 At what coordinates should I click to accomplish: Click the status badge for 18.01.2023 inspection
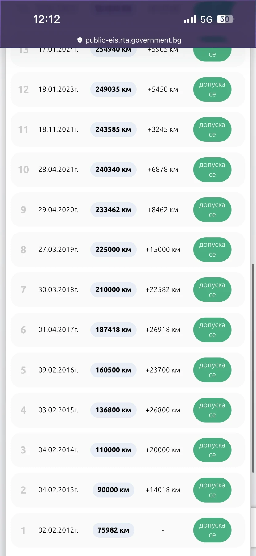point(212,90)
